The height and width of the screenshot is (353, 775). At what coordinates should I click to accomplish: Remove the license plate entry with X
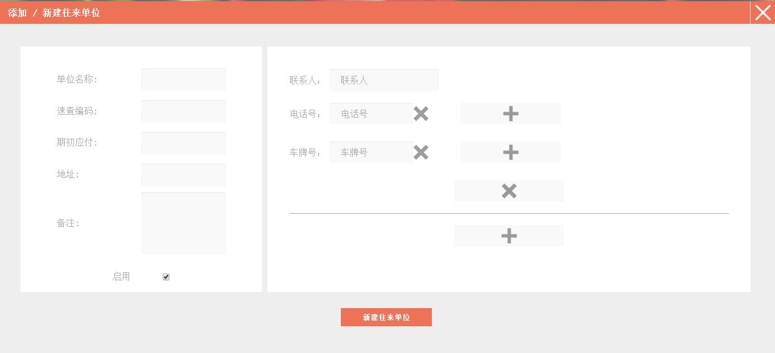pos(421,152)
